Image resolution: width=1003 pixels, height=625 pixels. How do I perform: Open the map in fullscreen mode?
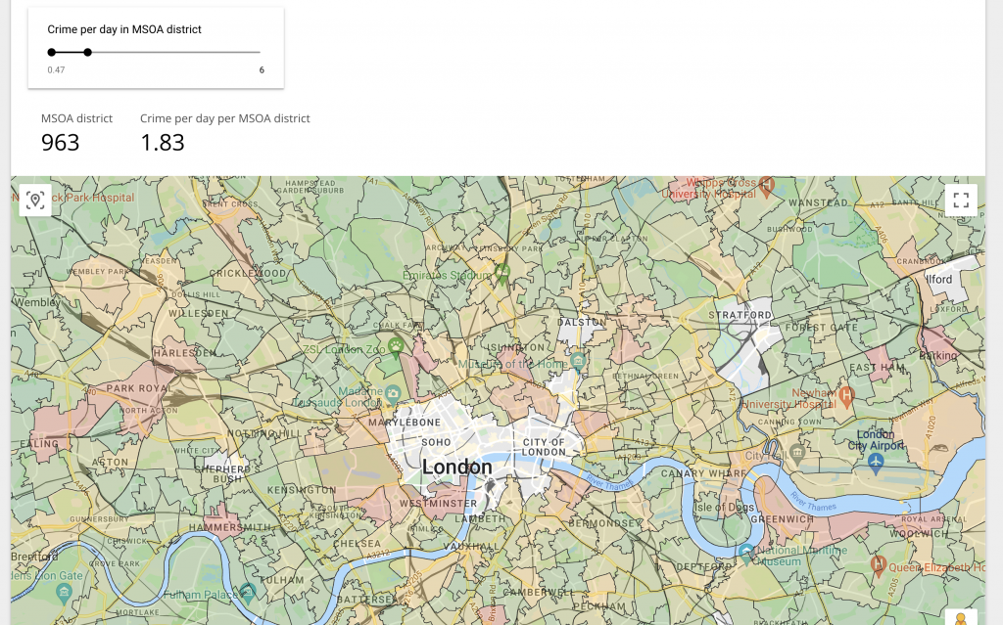click(x=961, y=201)
